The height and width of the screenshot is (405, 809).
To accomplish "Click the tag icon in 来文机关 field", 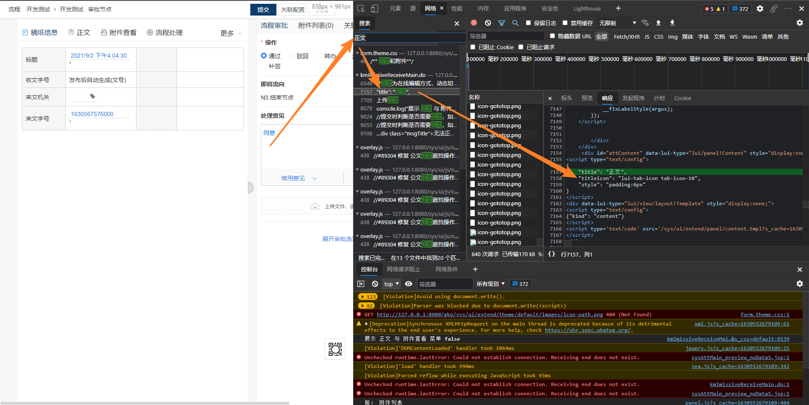I will click(93, 96).
